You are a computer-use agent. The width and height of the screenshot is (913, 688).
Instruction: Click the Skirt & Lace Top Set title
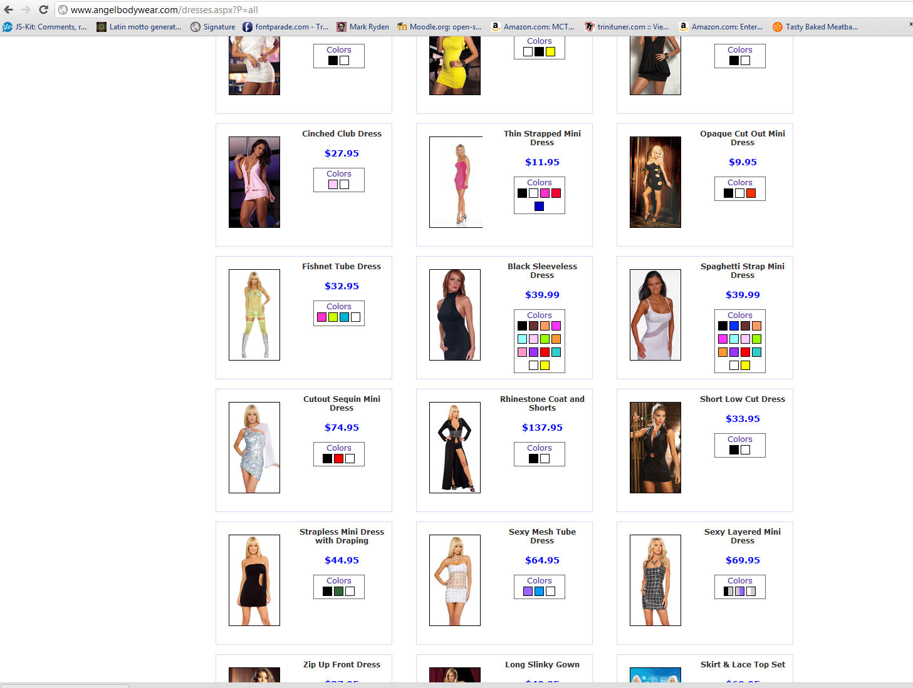point(743,665)
